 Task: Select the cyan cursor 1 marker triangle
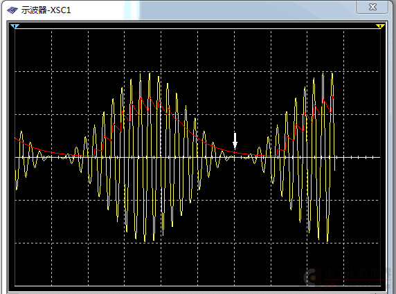pyautogui.click(x=15, y=26)
